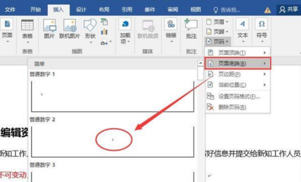Open the 文件 (File) tab
The width and height of the screenshot is (301, 182).
(x=10, y=10)
